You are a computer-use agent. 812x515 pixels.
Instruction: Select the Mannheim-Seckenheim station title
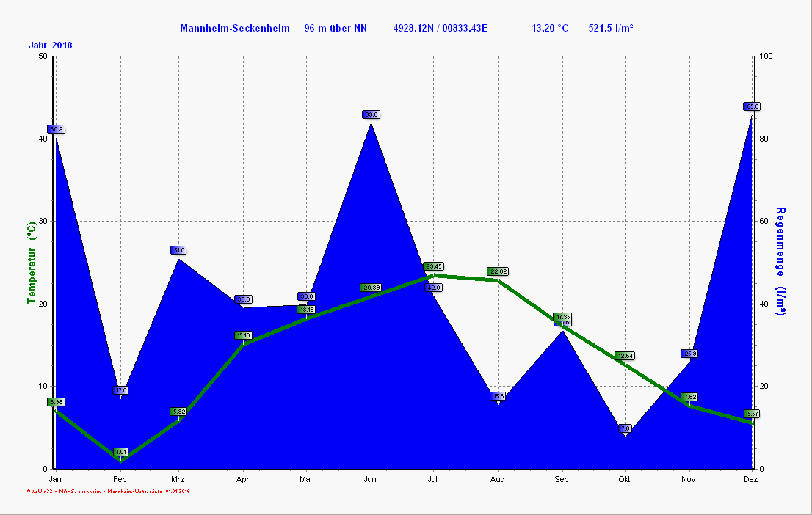click(235, 28)
